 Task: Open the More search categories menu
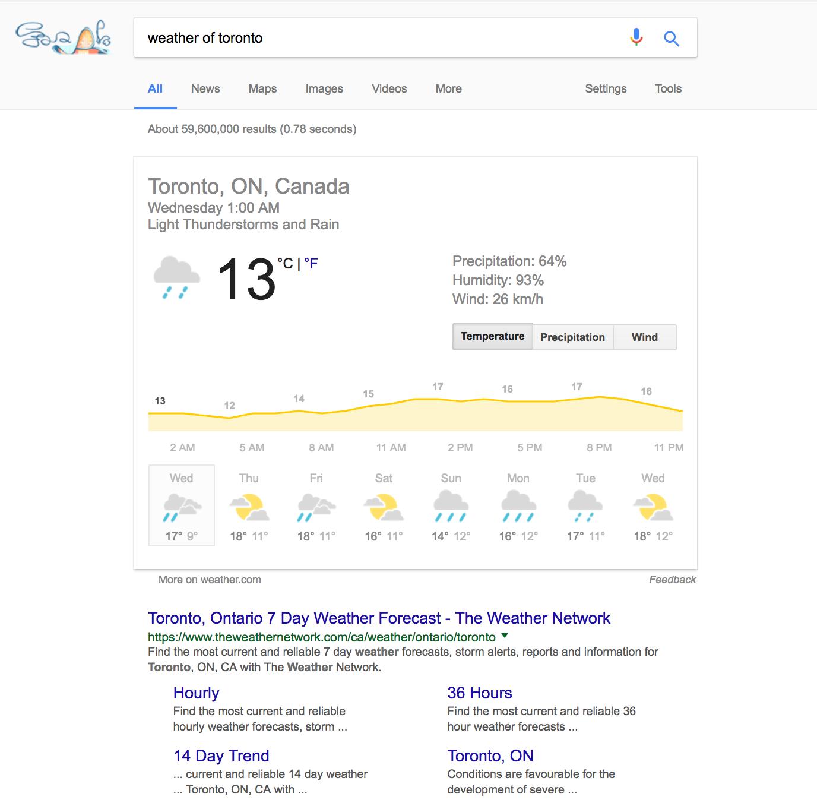coord(448,89)
